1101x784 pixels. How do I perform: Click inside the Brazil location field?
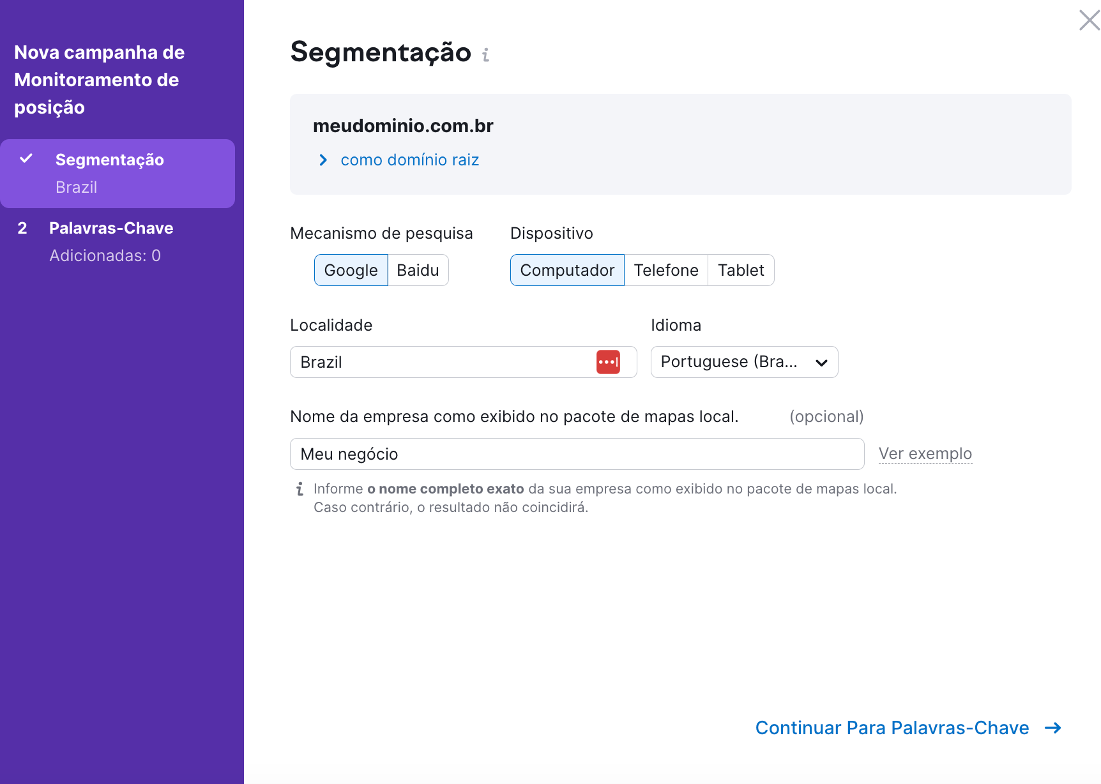[447, 361]
